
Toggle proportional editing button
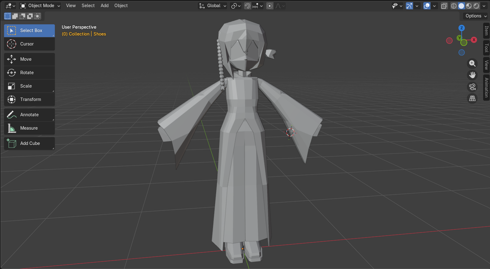270,6
